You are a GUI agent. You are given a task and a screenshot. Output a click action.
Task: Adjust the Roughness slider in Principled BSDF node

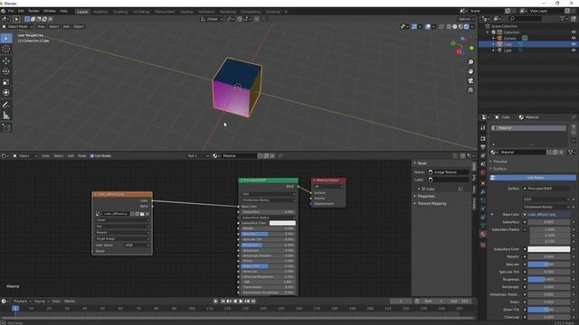tap(268, 245)
